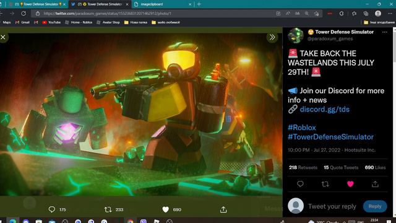
Task: Click the white heart icon under the photo
Action: tap(165, 209)
